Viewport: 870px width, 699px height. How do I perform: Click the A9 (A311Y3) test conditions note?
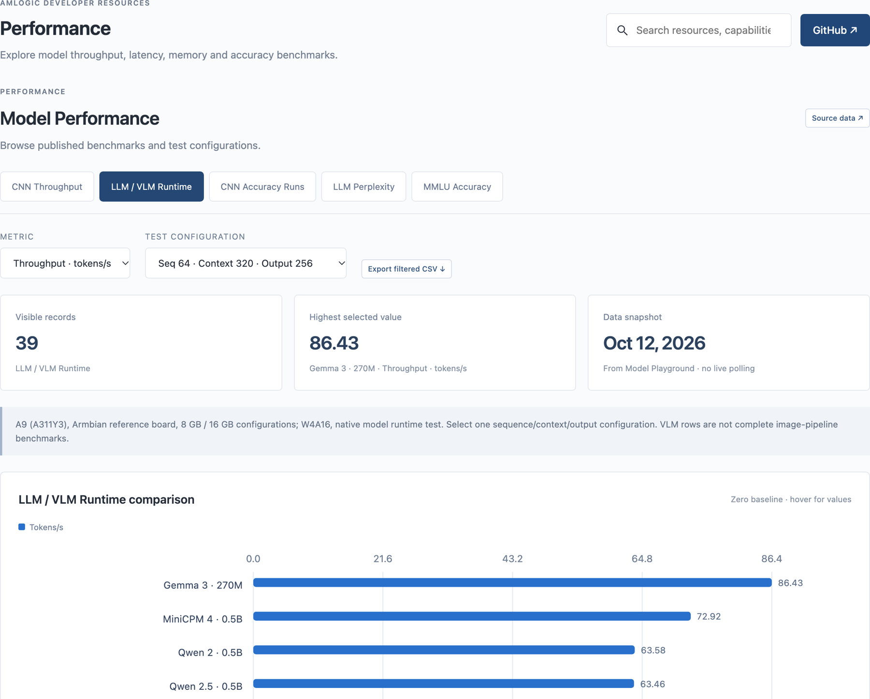(x=435, y=431)
